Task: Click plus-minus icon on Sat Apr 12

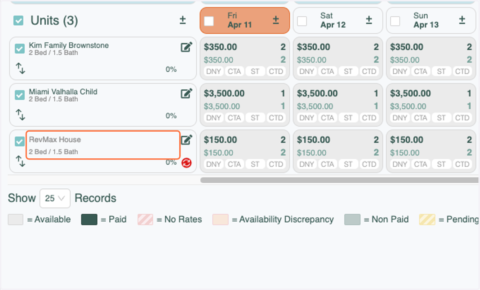Action: (x=369, y=20)
